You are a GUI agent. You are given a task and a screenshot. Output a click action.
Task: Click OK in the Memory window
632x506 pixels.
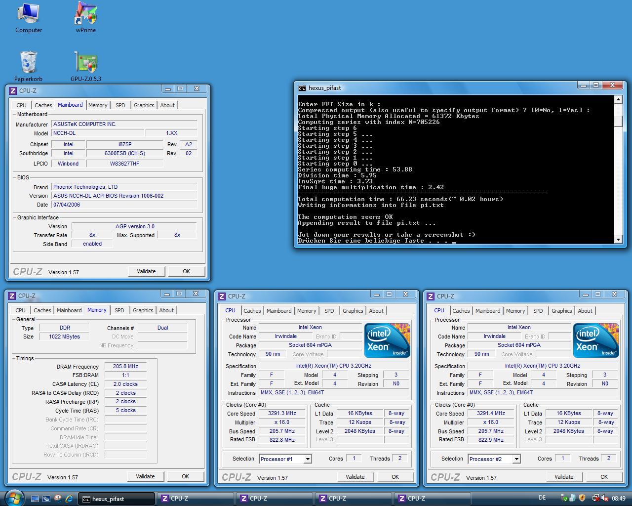(x=185, y=476)
